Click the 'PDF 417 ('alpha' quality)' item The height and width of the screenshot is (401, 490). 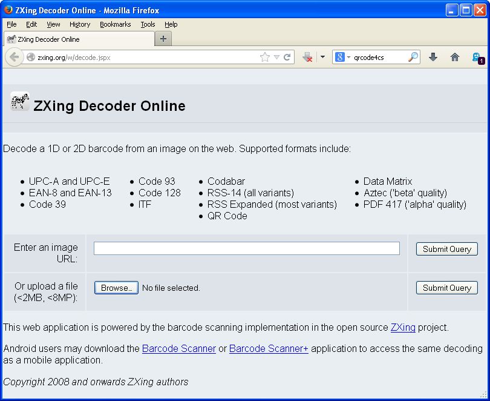pos(415,204)
